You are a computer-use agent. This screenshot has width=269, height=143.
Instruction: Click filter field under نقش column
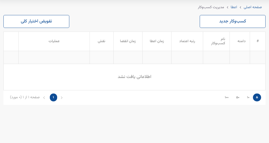tap(101, 57)
